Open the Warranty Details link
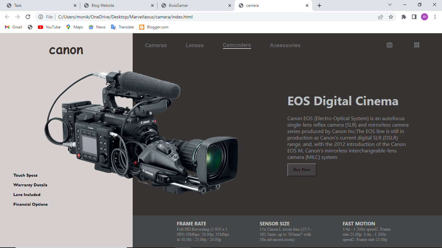 30,185
